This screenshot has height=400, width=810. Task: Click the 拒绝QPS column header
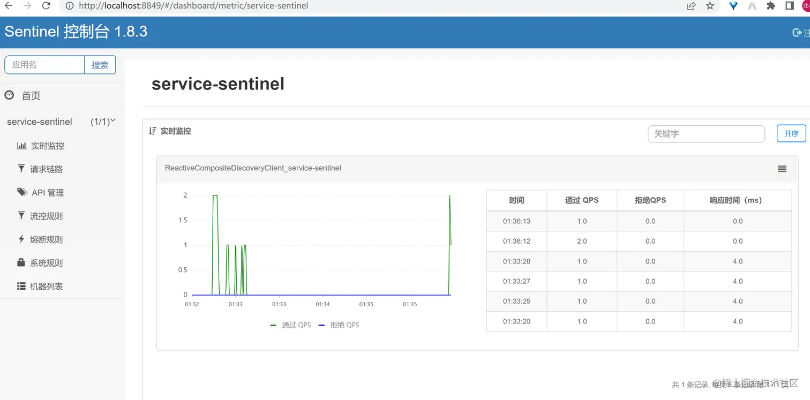click(x=650, y=200)
